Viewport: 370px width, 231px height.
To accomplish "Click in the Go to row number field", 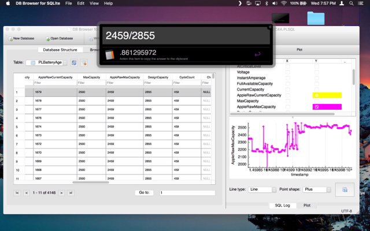I will click(x=187, y=193).
